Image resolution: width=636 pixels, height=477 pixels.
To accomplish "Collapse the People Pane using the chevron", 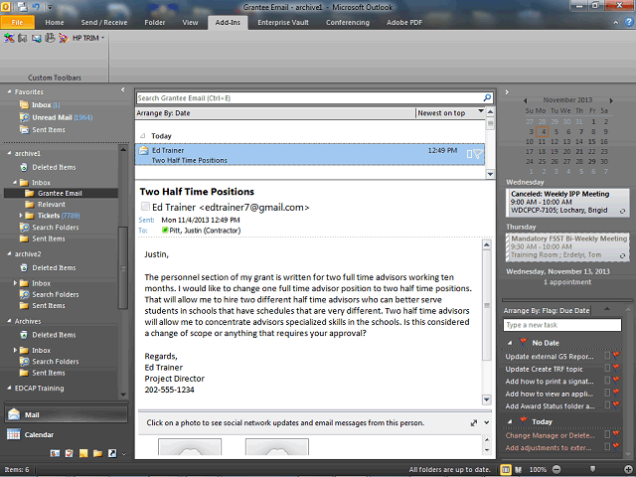I will pyautogui.click(x=487, y=422).
